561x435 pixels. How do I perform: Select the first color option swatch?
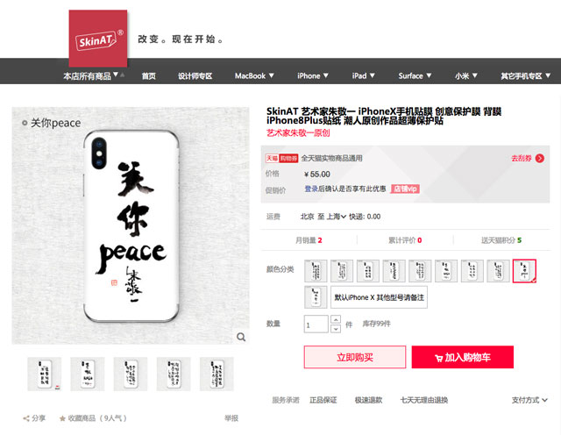click(x=316, y=271)
